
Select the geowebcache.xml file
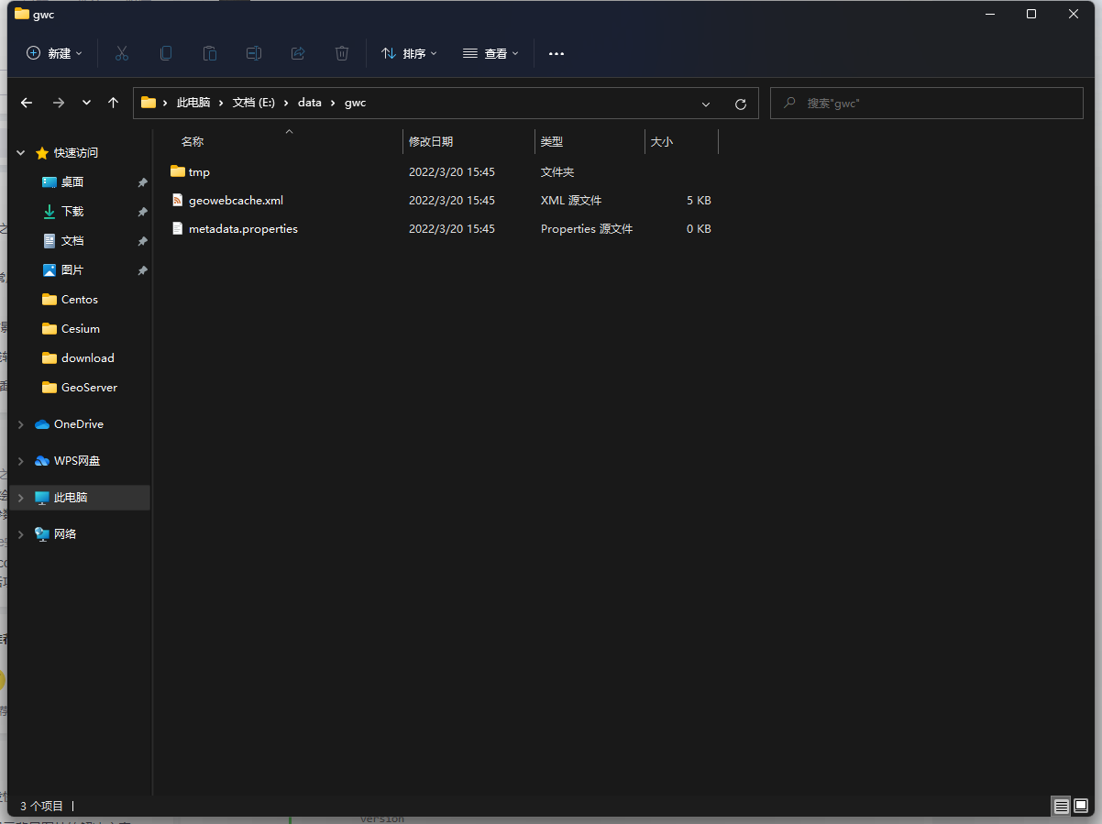tap(236, 200)
